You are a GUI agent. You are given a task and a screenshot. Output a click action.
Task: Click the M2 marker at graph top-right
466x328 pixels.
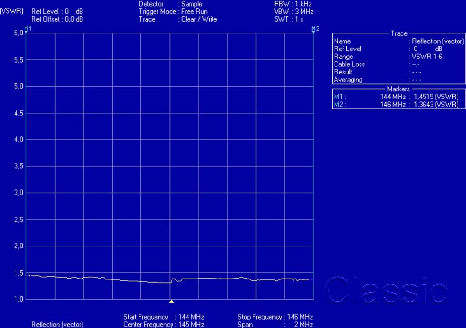(x=315, y=29)
